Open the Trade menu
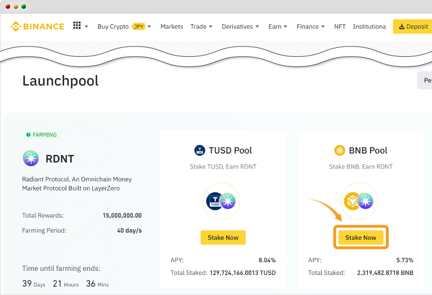432x295 pixels. (198, 26)
